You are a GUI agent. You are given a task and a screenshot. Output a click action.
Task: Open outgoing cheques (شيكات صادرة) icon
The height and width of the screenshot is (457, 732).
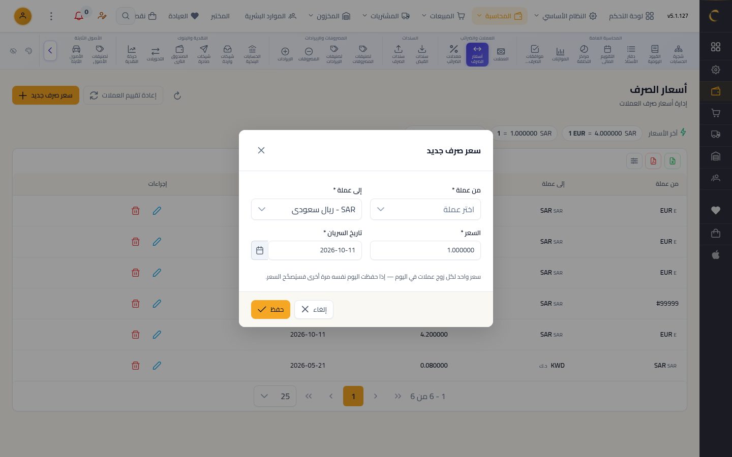pos(204,54)
